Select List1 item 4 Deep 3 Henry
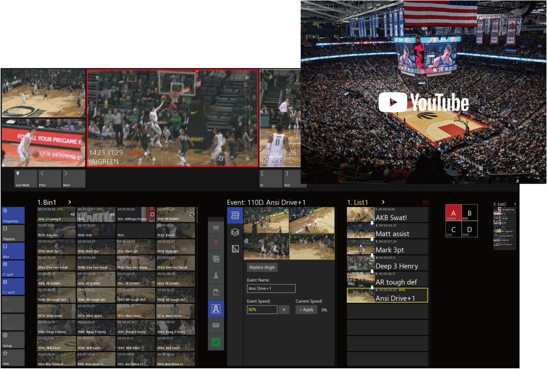The image size is (547, 369). [387, 263]
